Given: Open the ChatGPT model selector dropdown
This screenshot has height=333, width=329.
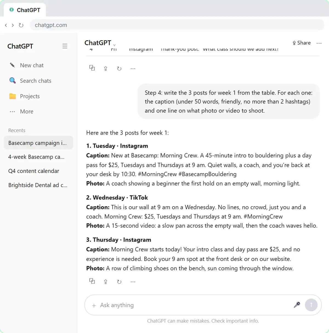Looking at the screenshot, I should 100,43.
